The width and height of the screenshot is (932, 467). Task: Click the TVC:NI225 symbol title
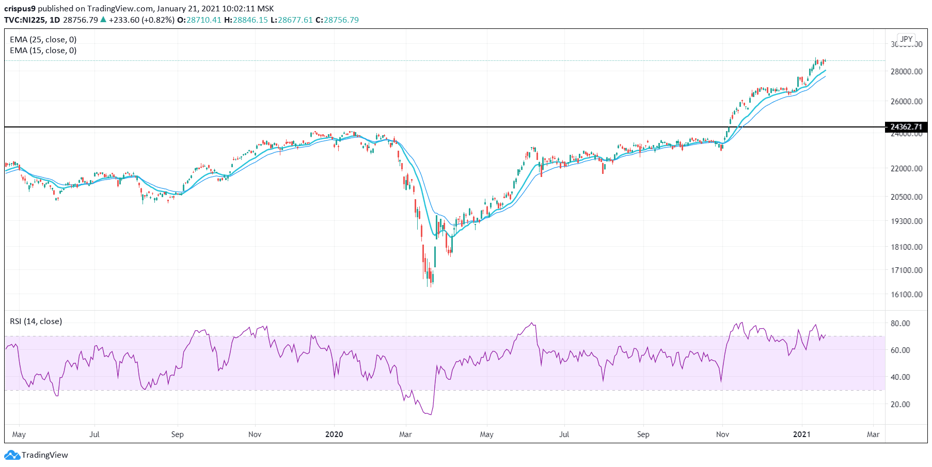point(25,20)
